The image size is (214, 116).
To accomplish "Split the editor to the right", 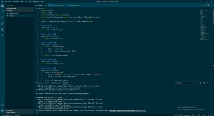I will (208, 5).
